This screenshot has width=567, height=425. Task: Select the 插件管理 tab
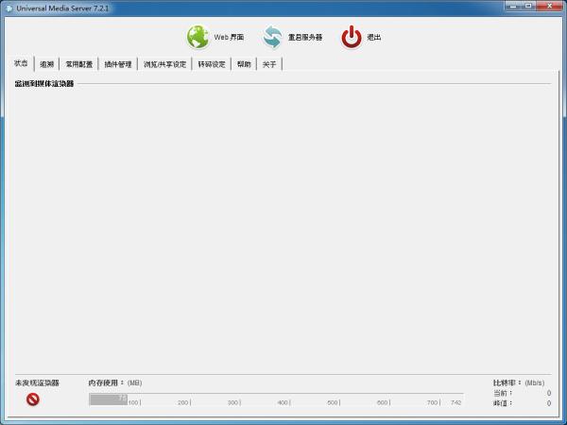118,64
